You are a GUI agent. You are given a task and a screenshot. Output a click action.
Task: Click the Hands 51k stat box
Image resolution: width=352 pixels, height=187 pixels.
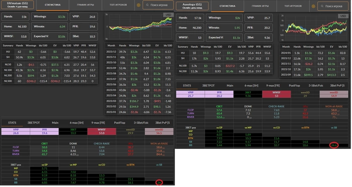(x=15, y=17)
